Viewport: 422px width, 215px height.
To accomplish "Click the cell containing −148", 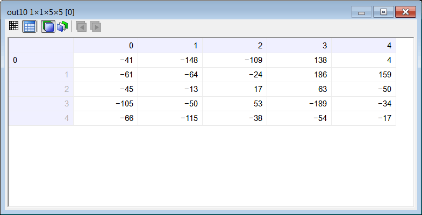I will (170, 60).
